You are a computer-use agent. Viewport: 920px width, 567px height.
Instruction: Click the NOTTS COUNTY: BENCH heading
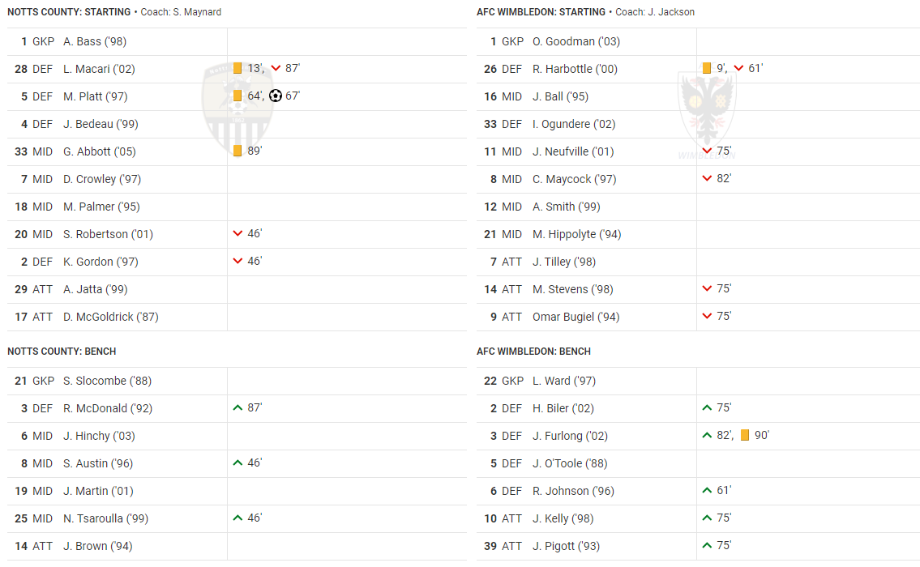click(x=62, y=352)
